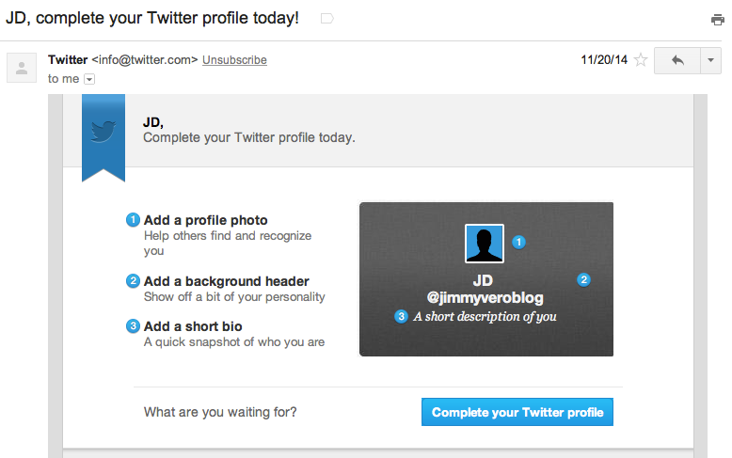Expand the 'to me' recipient details
The image size is (732, 458).
point(89,80)
